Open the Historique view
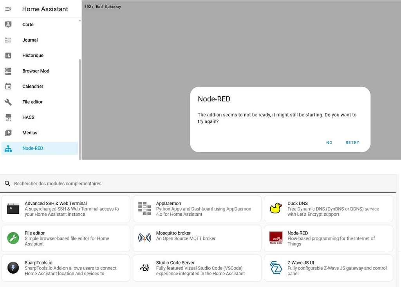 [33, 55]
